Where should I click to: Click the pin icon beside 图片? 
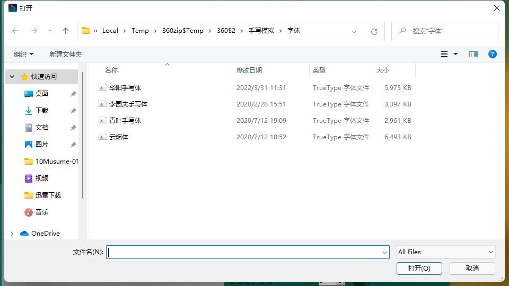[73, 144]
